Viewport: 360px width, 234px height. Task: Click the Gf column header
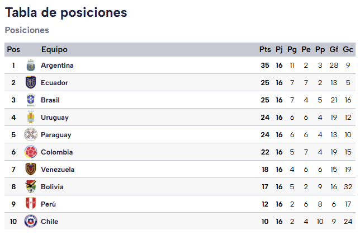(334, 50)
